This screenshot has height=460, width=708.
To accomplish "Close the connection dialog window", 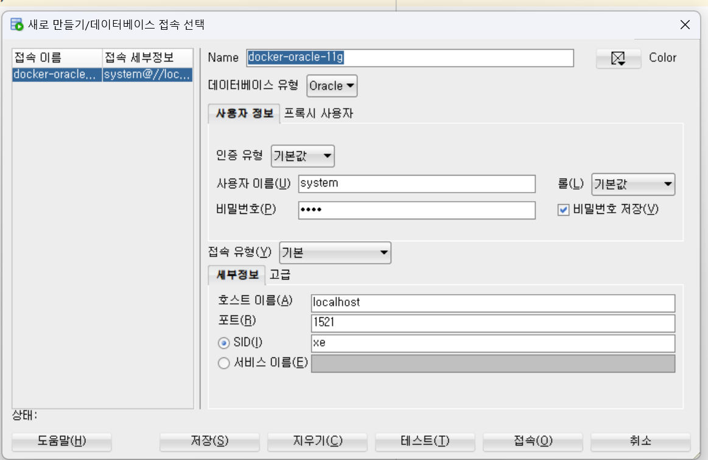I will tap(684, 25).
